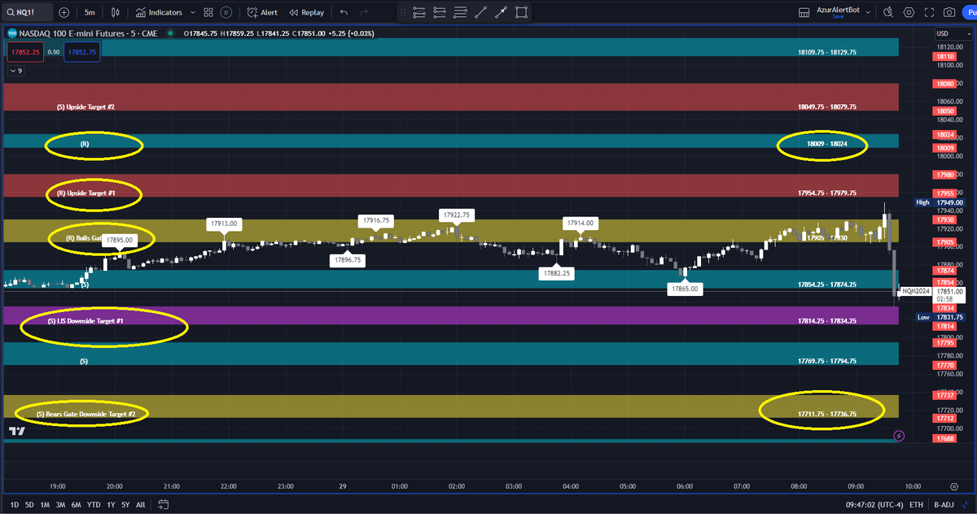Select the 5D time range

click(30, 505)
